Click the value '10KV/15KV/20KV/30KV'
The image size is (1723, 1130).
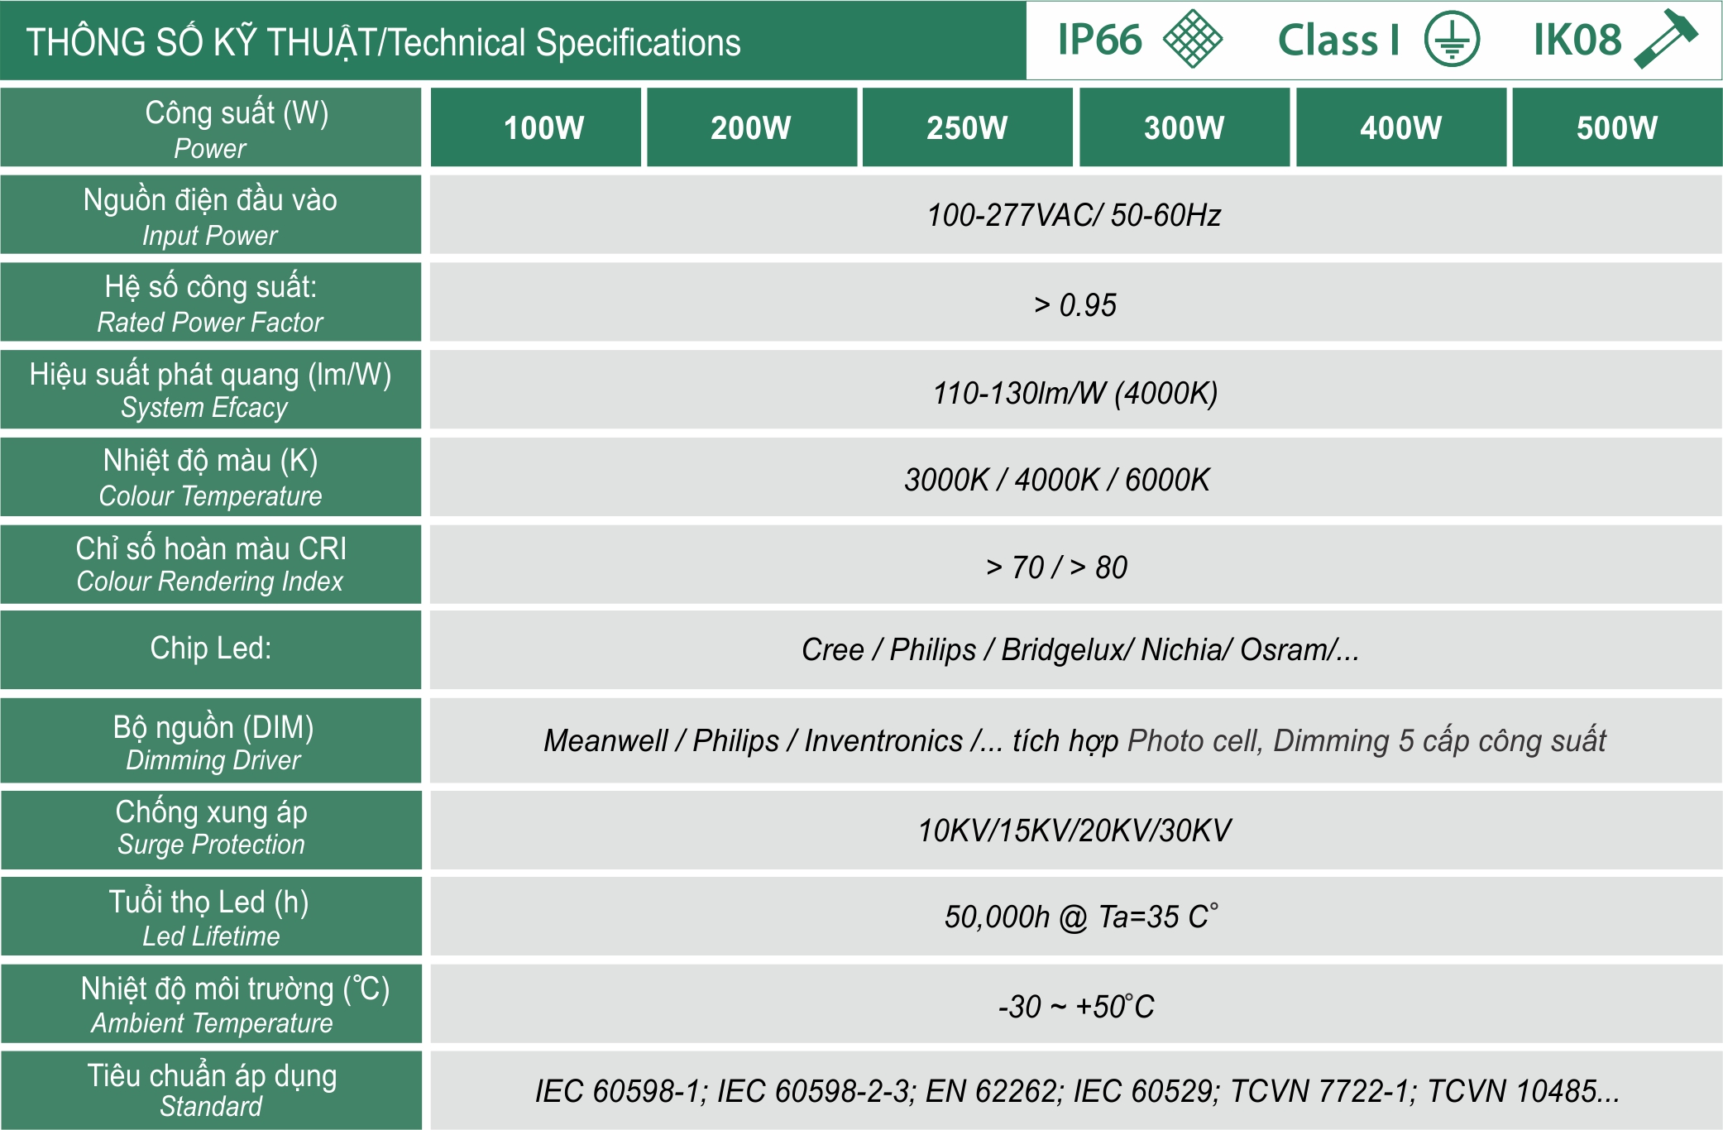(x=1074, y=830)
